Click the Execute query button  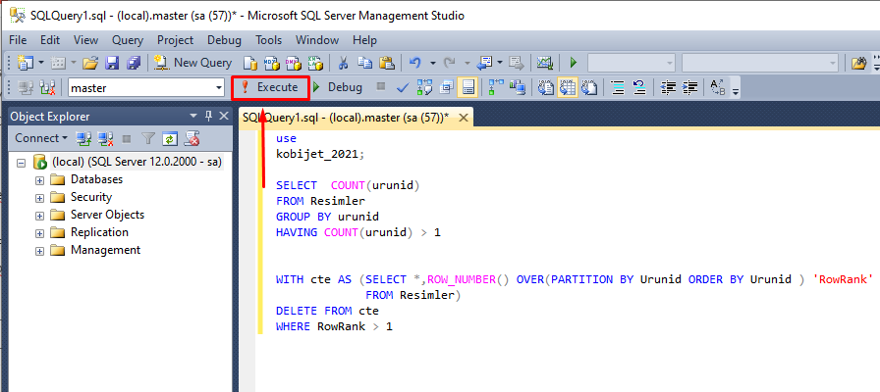[270, 87]
